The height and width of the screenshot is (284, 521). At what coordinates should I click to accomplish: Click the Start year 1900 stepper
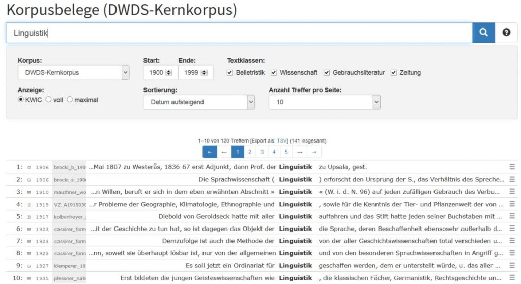(169, 73)
